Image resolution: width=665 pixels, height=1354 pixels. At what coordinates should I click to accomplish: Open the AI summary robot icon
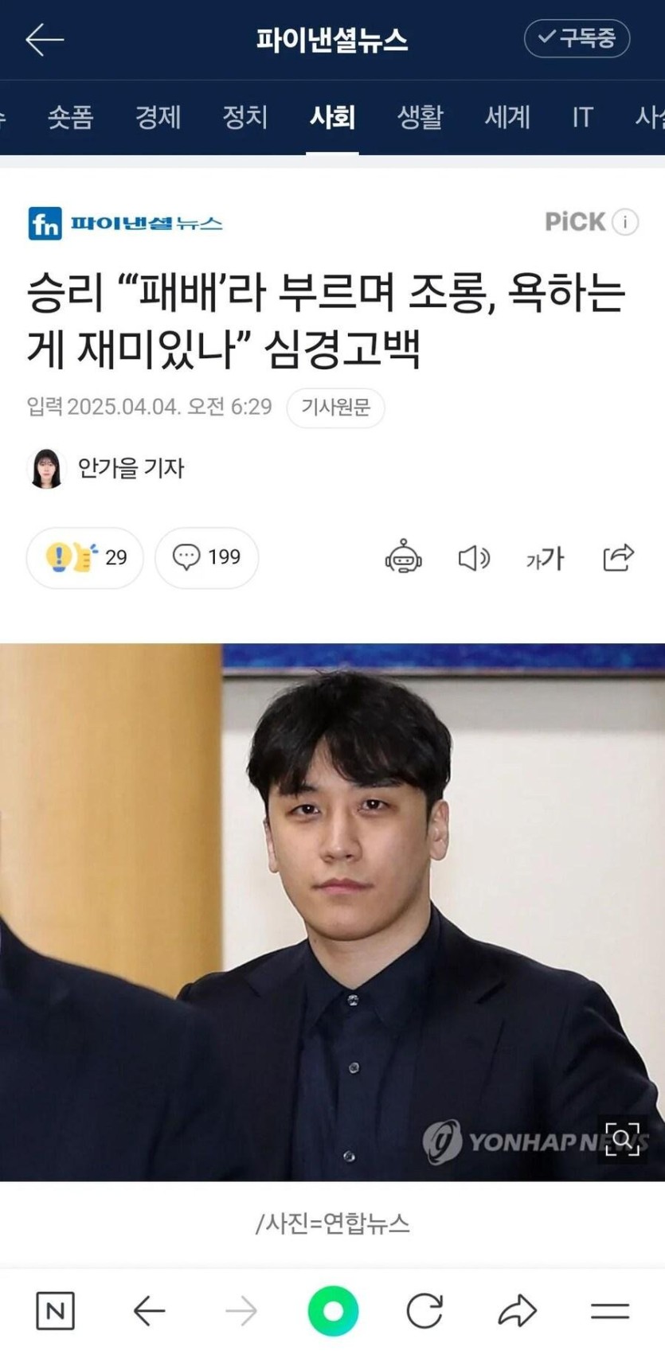click(x=403, y=557)
